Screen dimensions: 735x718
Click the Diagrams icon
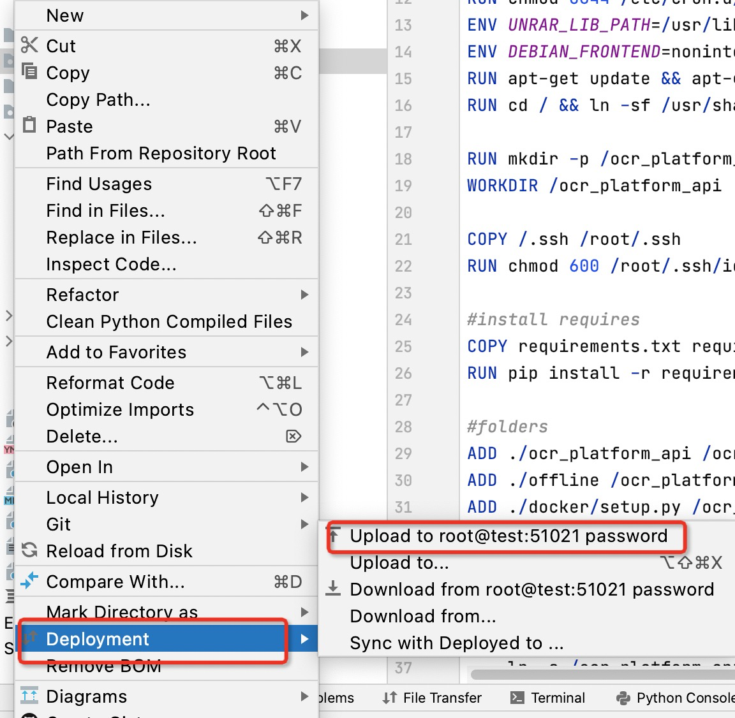pos(29,696)
